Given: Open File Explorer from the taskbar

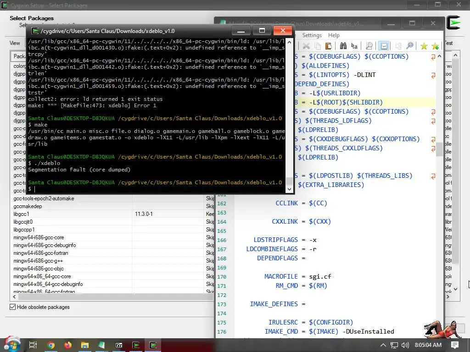Looking at the screenshot, I should pos(85,345).
